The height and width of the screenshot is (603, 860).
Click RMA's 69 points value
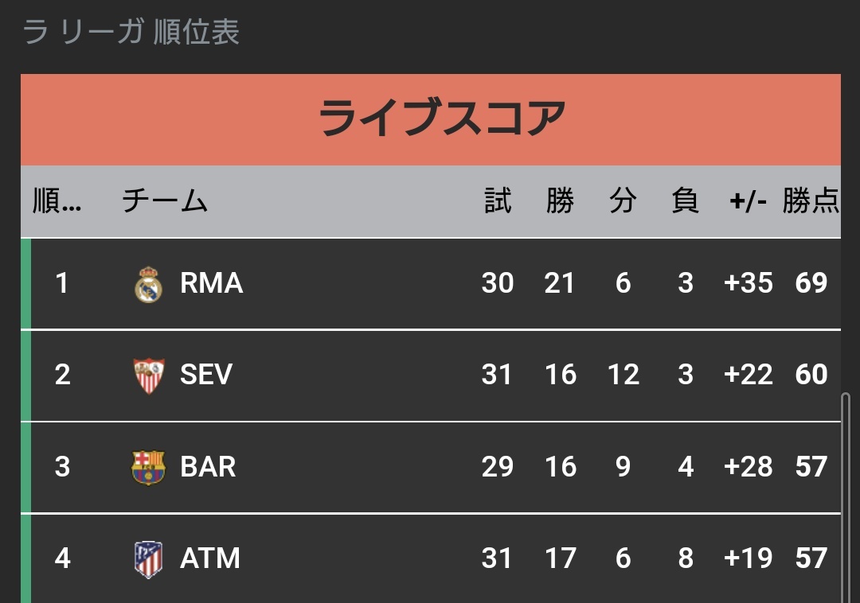(x=811, y=283)
